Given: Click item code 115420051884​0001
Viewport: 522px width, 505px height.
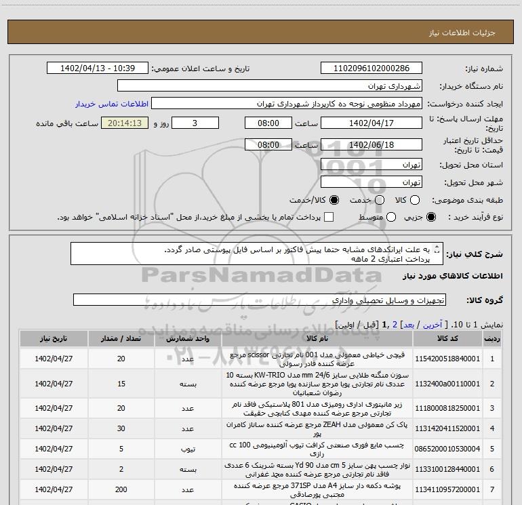Looking at the screenshot, I should (x=447, y=359).
